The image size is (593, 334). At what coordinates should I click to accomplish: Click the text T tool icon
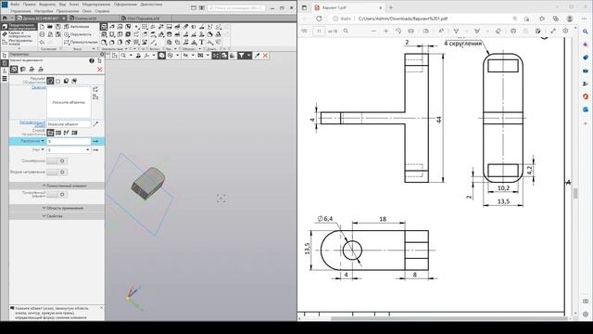click(202, 42)
